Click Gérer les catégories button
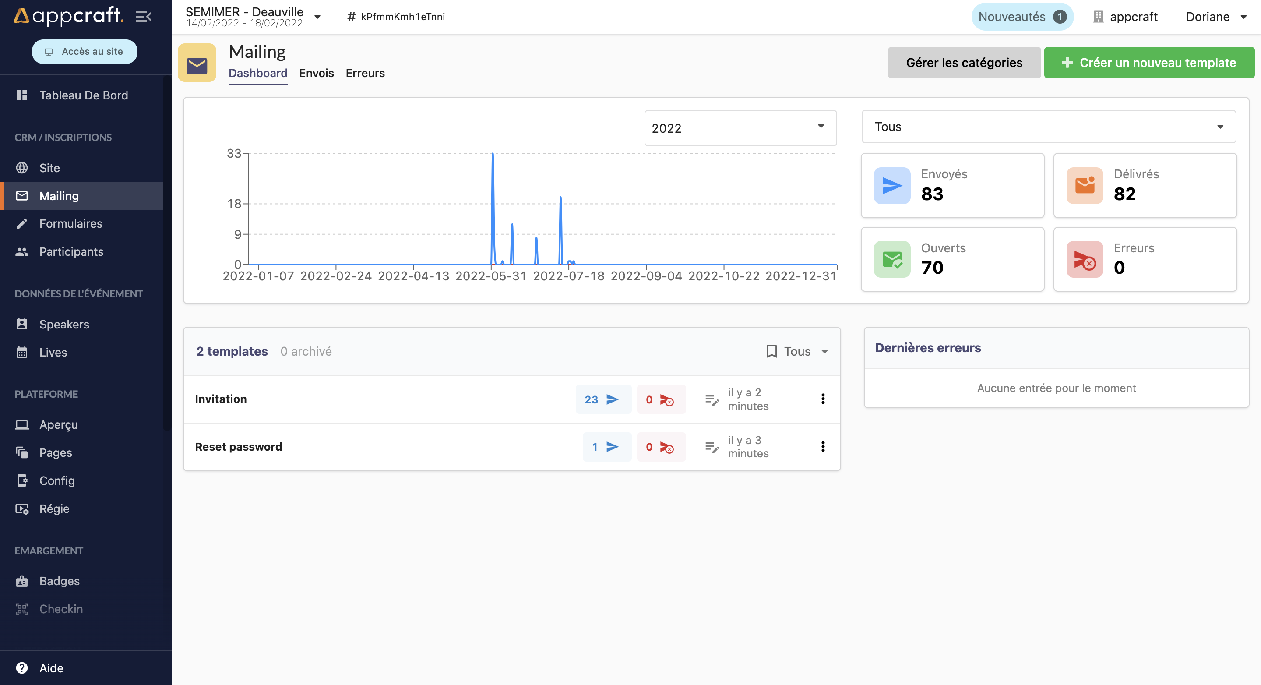This screenshot has width=1261, height=685. click(963, 63)
